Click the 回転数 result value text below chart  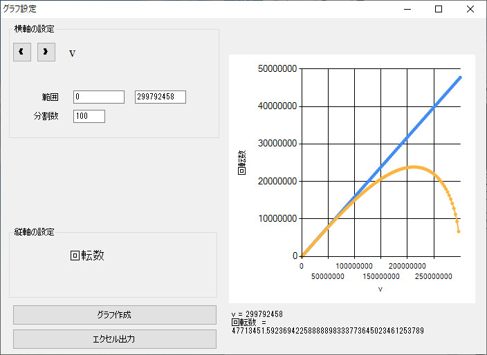328,331
